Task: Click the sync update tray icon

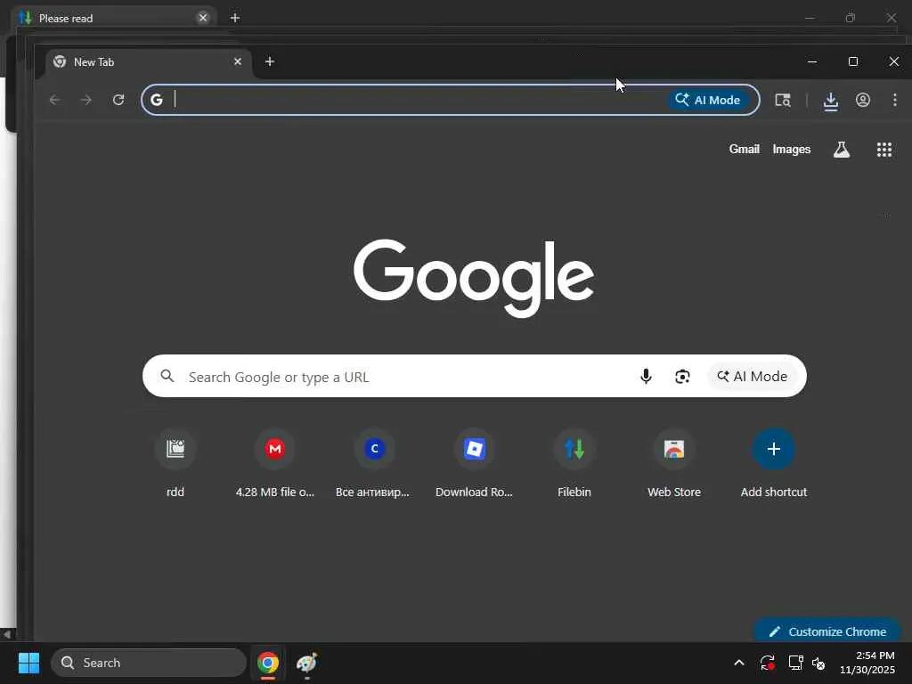Action: coord(767,663)
